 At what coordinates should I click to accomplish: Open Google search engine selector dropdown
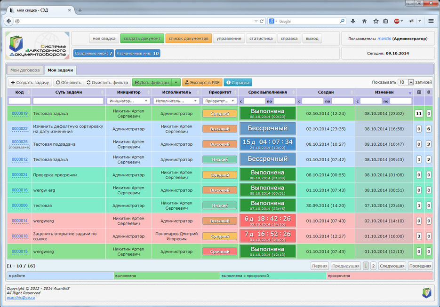click(x=273, y=21)
